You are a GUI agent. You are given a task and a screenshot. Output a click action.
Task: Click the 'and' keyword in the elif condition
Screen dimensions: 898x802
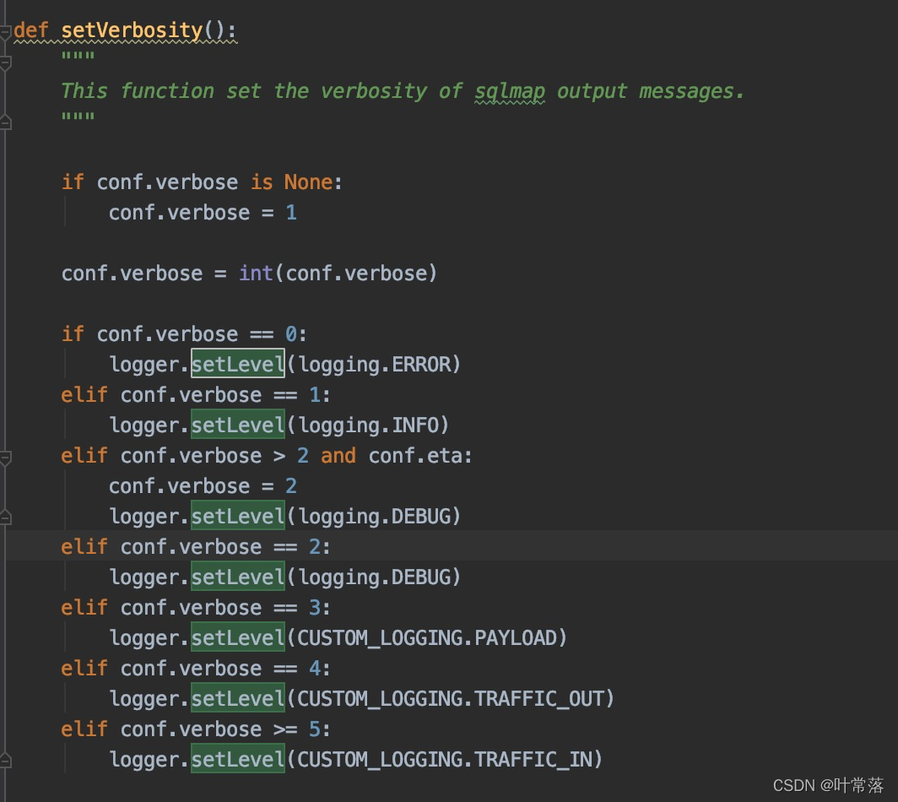338,455
